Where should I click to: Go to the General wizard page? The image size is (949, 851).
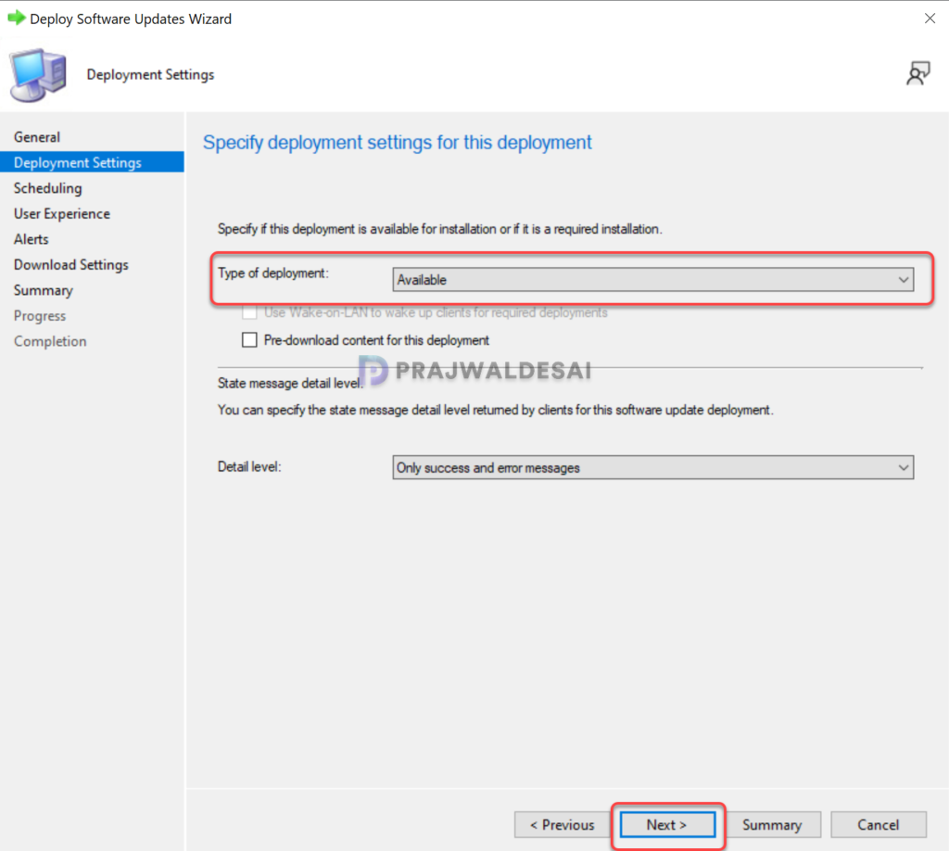(37, 137)
